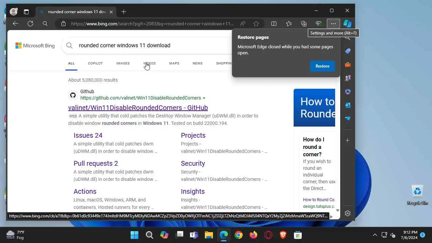
Task: Restore previously open pages
Action: click(322, 66)
